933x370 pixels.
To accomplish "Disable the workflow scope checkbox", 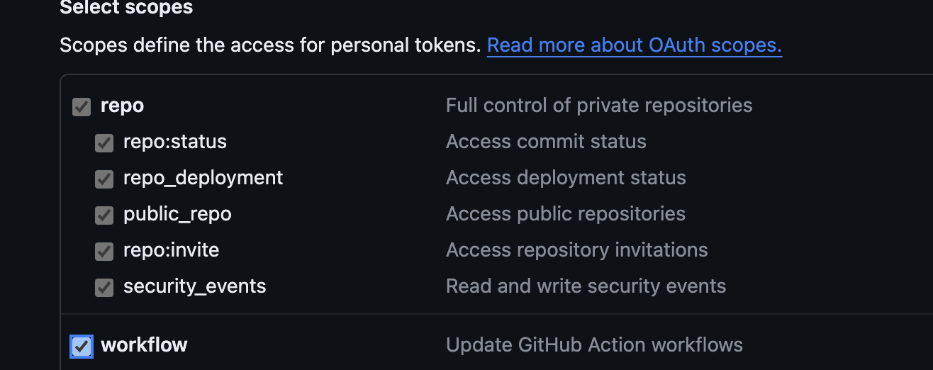I will (x=82, y=346).
